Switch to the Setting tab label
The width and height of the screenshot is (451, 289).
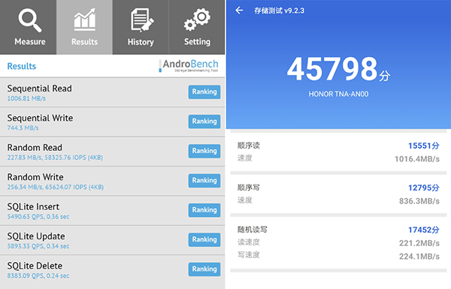197,41
